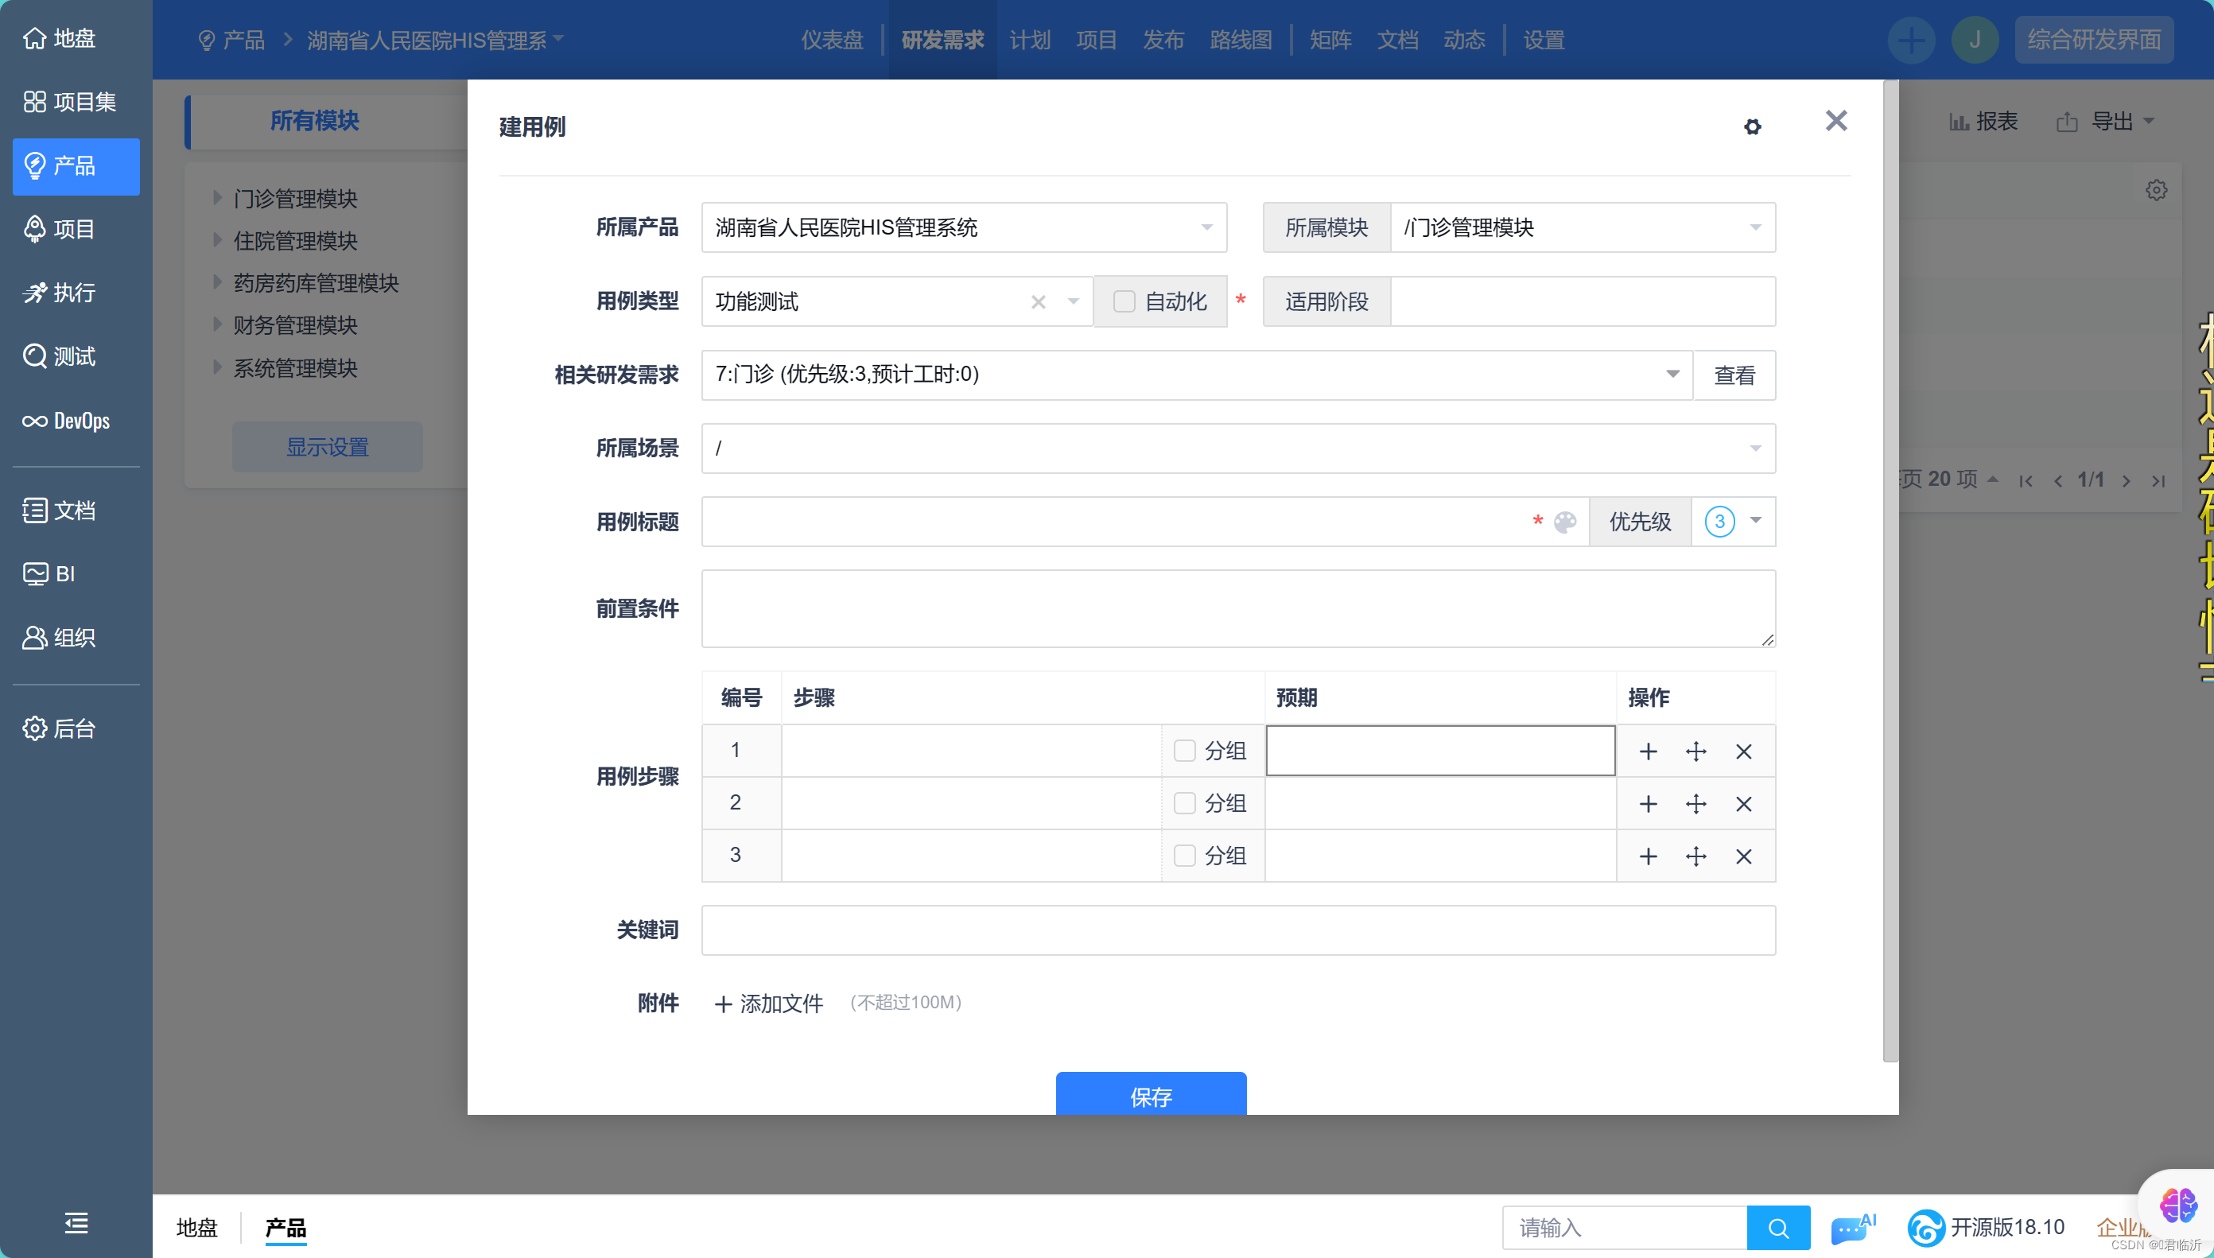Viewport: 2214px width, 1258px height.
Task: Open the title color palette icon
Action: tap(1564, 522)
